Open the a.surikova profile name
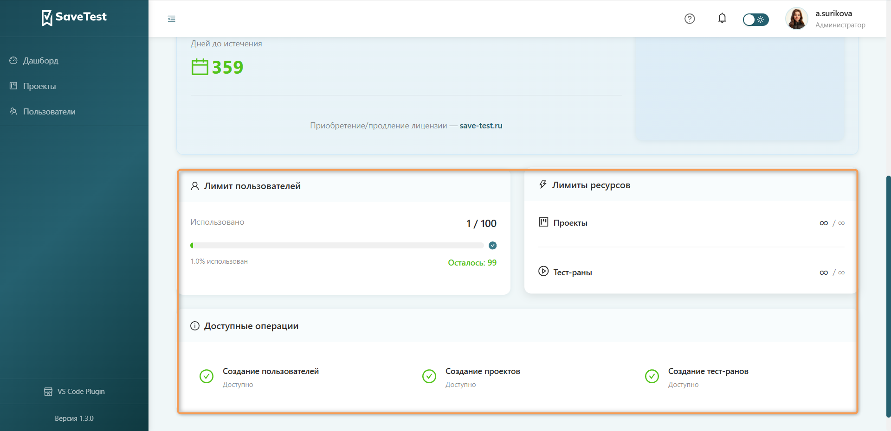Screen dimensions: 891x431 pyautogui.click(x=833, y=13)
